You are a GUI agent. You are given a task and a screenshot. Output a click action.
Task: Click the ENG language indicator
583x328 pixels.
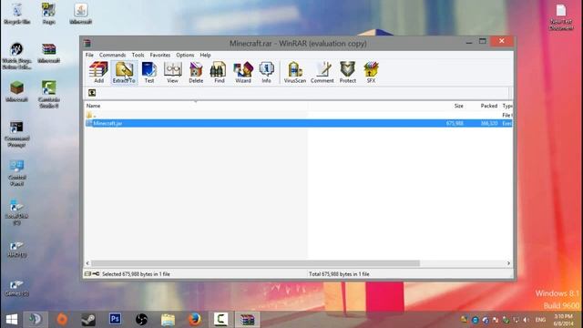(540, 320)
